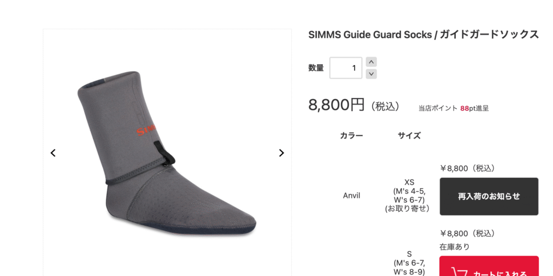Decrease quantity with the down arrow
The width and height of the screenshot is (553, 276).
point(372,74)
